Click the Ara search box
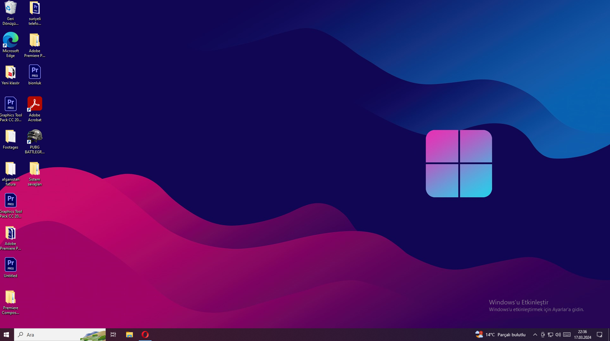The height and width of the screenshot is (341, 610). [60, 335]
